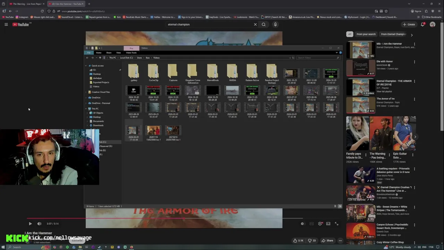Expand OneDrive - Personal tree node
The width and height of the screenshot is (444, 250).
(x=86, y=103)
